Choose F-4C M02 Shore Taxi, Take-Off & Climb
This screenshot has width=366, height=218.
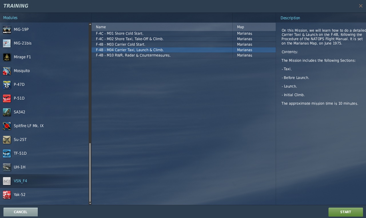click(x=130, y=39)
